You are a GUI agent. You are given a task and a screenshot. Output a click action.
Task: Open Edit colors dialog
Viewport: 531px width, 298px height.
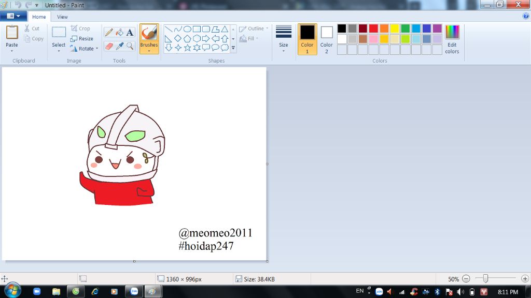[x=452, y=39]
